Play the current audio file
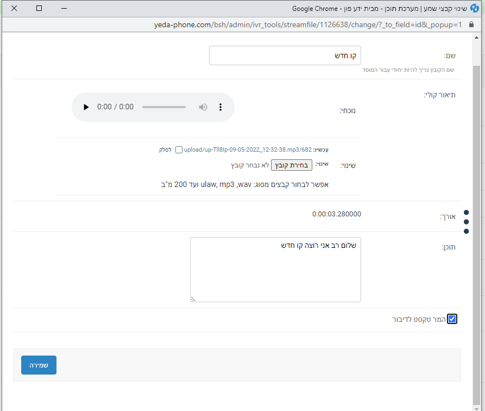Image resolution: width=485 pixels, height=411 pixels. pyautogui.click(x=86, y=107)
